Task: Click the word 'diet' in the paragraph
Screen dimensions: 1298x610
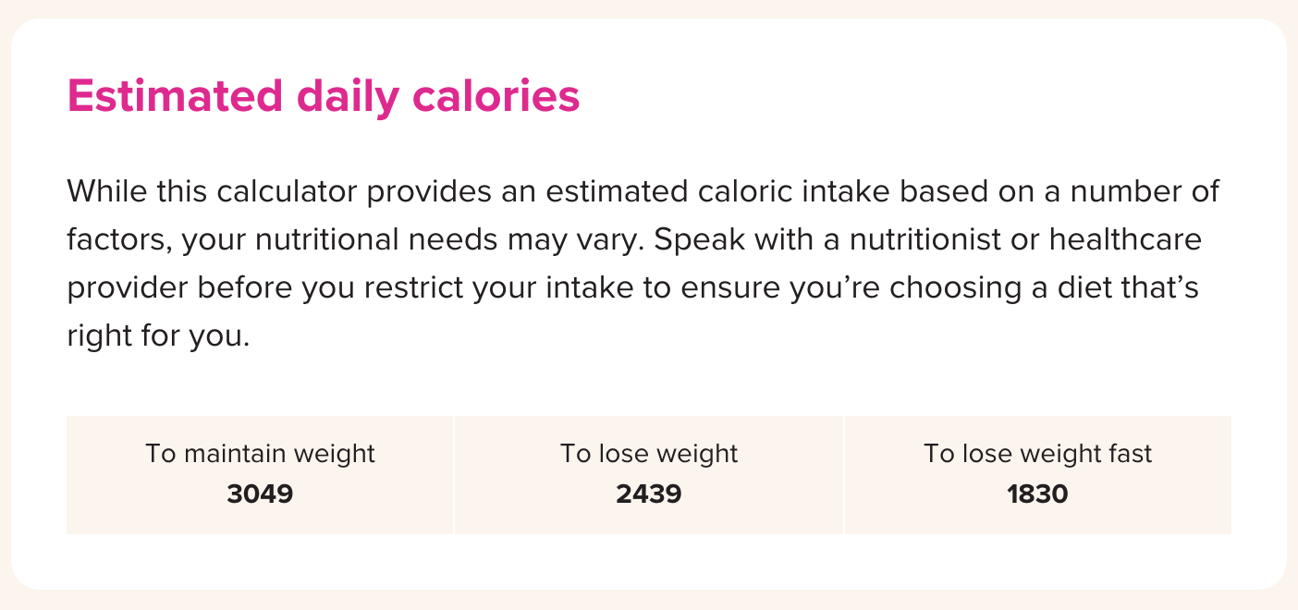Action: click(1070, 288)
